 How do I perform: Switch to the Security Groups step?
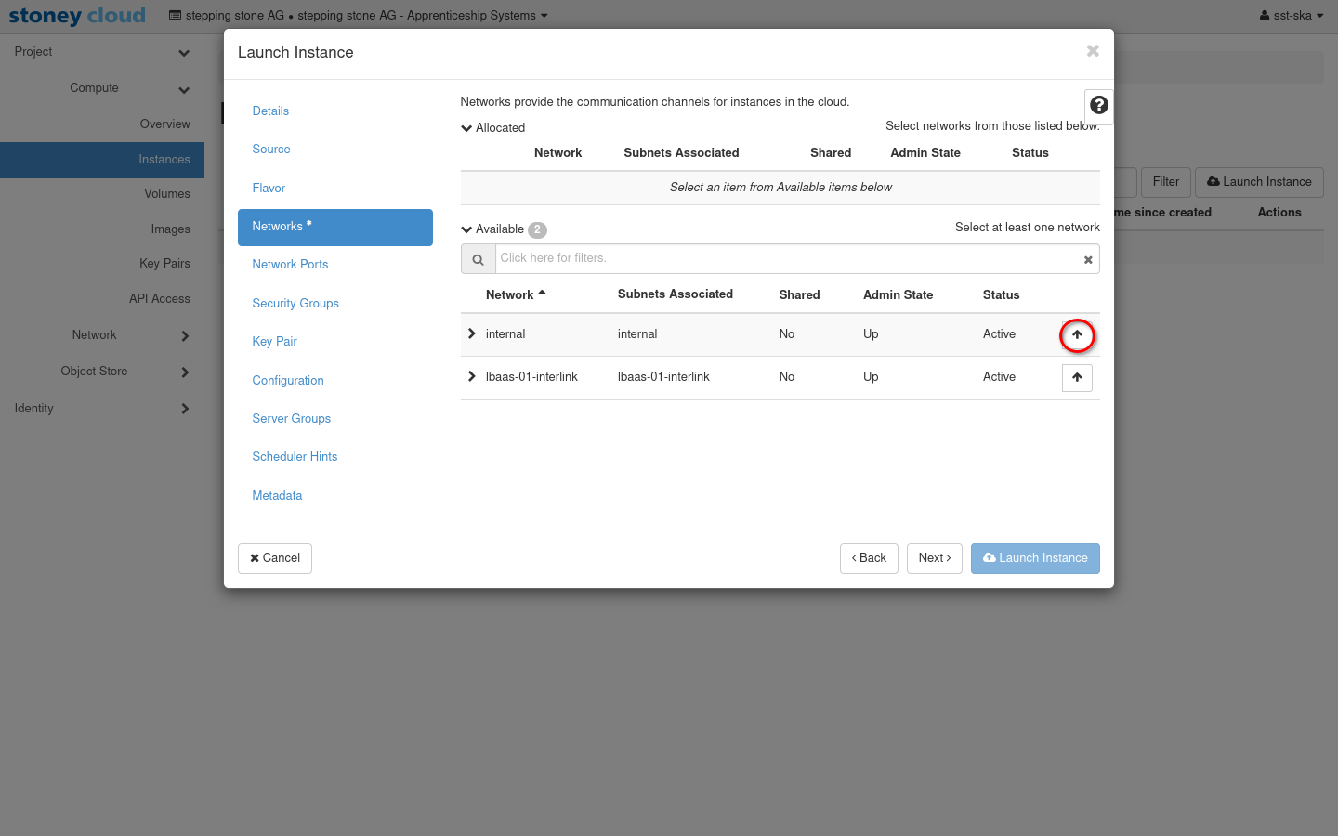[295, 304]
